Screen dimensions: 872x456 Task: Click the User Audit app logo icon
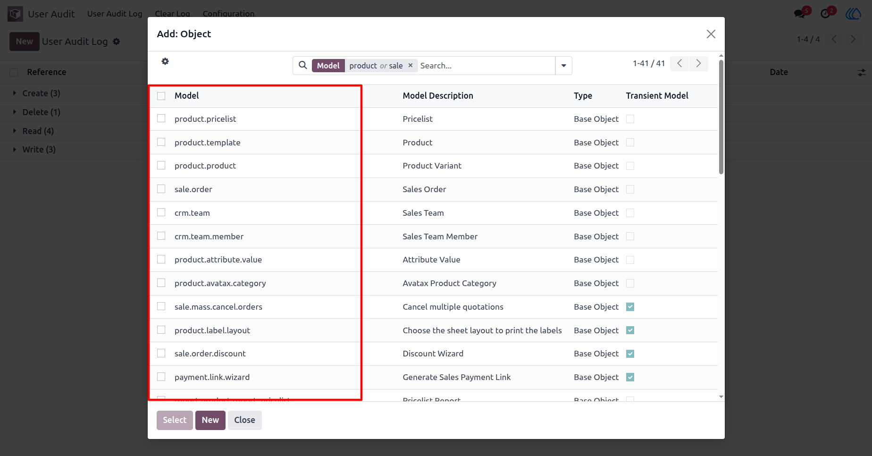click(x=15, y=14)
